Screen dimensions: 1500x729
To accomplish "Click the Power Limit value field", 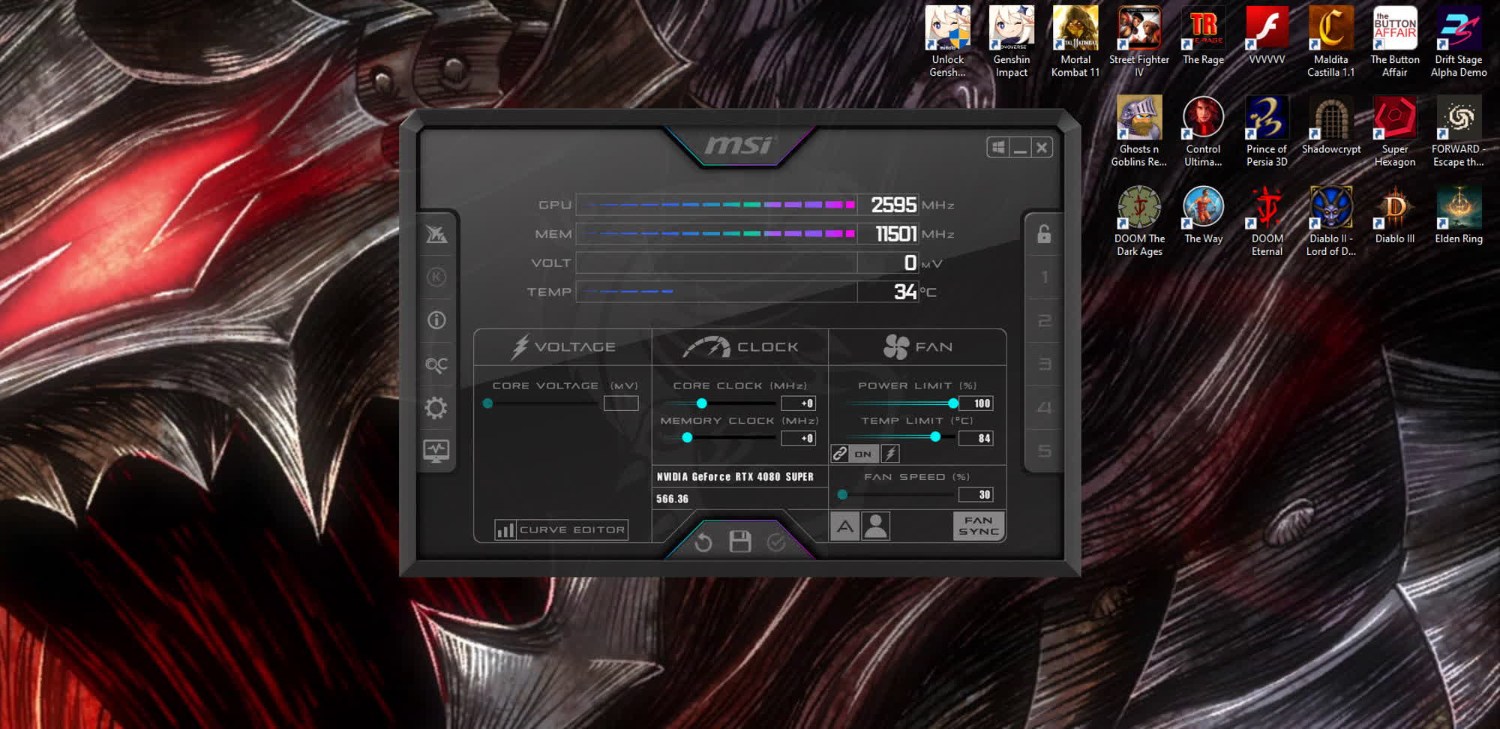I will [976, 403].
